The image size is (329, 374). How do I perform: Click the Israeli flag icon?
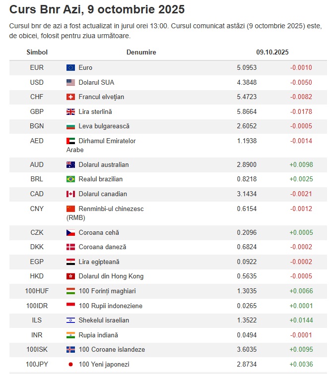(70, 321)
